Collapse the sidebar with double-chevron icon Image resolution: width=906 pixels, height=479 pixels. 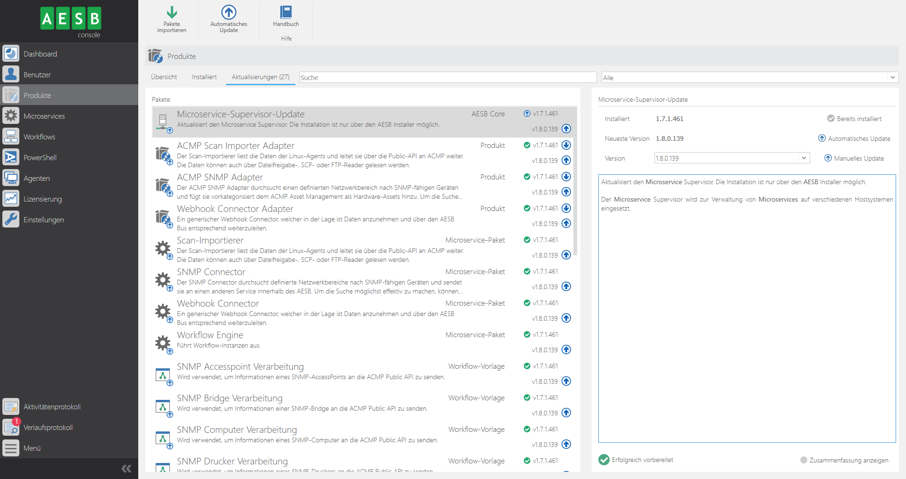click(x=126, y=468)
